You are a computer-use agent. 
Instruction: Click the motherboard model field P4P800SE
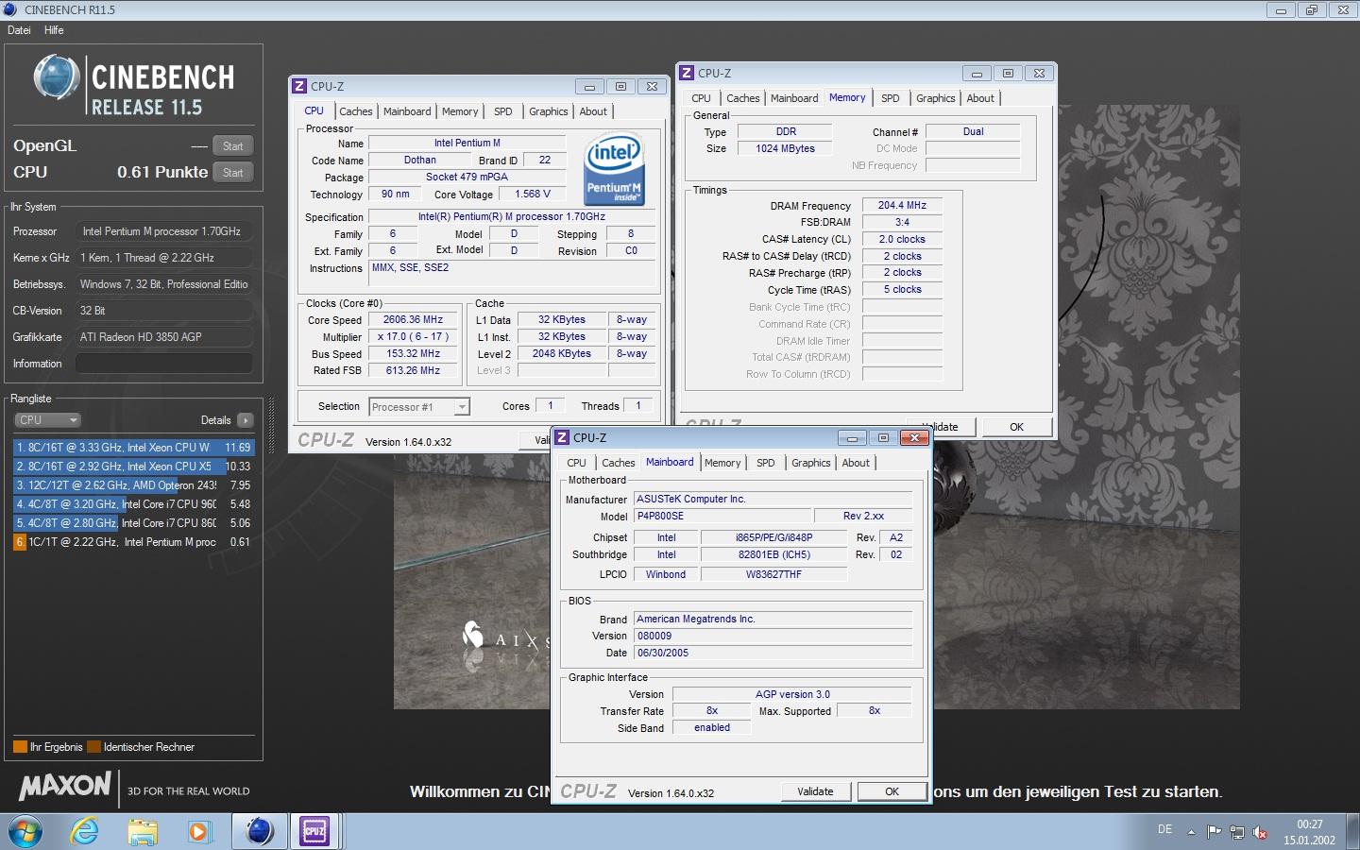722,516
